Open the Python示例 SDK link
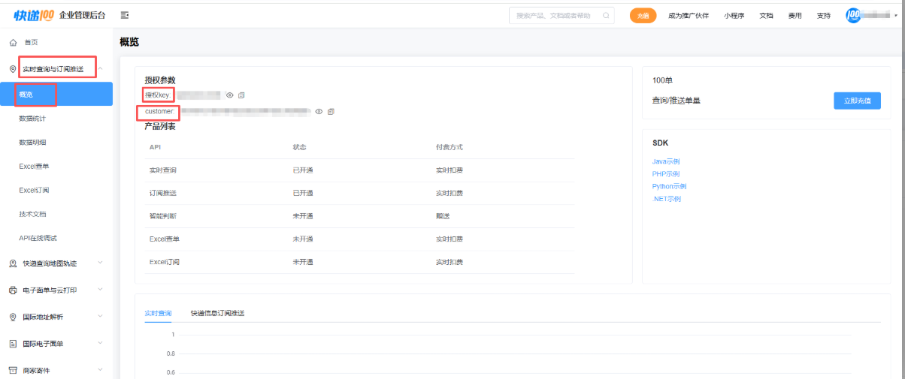This screenshot has width=905, height=379. 669,186
